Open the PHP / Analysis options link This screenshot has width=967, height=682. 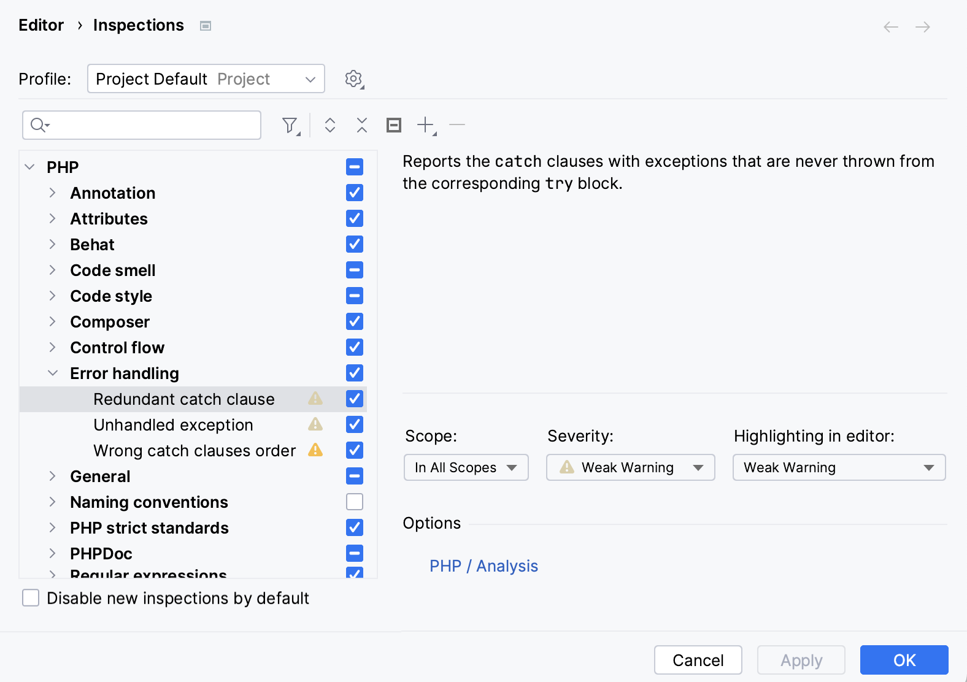484,565
